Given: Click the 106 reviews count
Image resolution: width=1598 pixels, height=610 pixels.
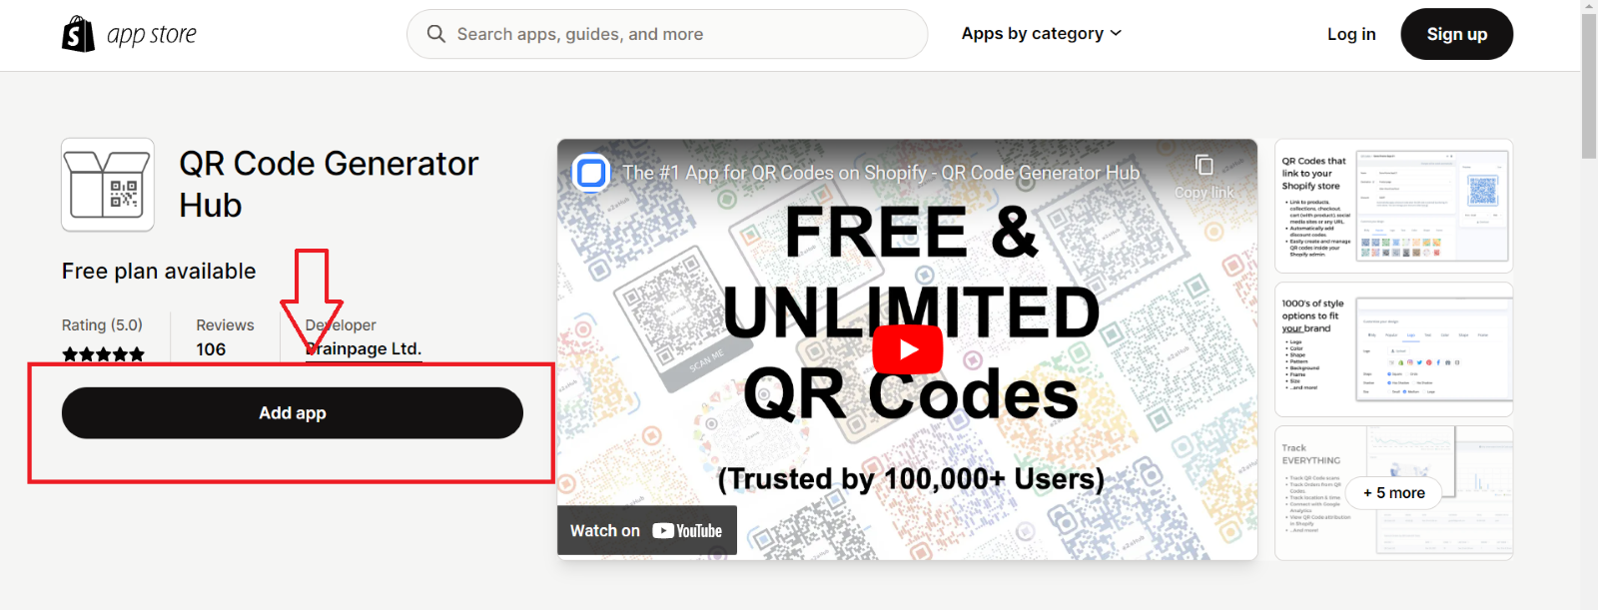Looking at the screenshot, I should point(211,349).
